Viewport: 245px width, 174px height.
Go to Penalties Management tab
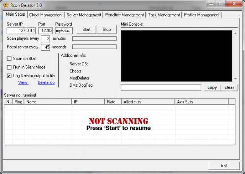coord(124,15)
